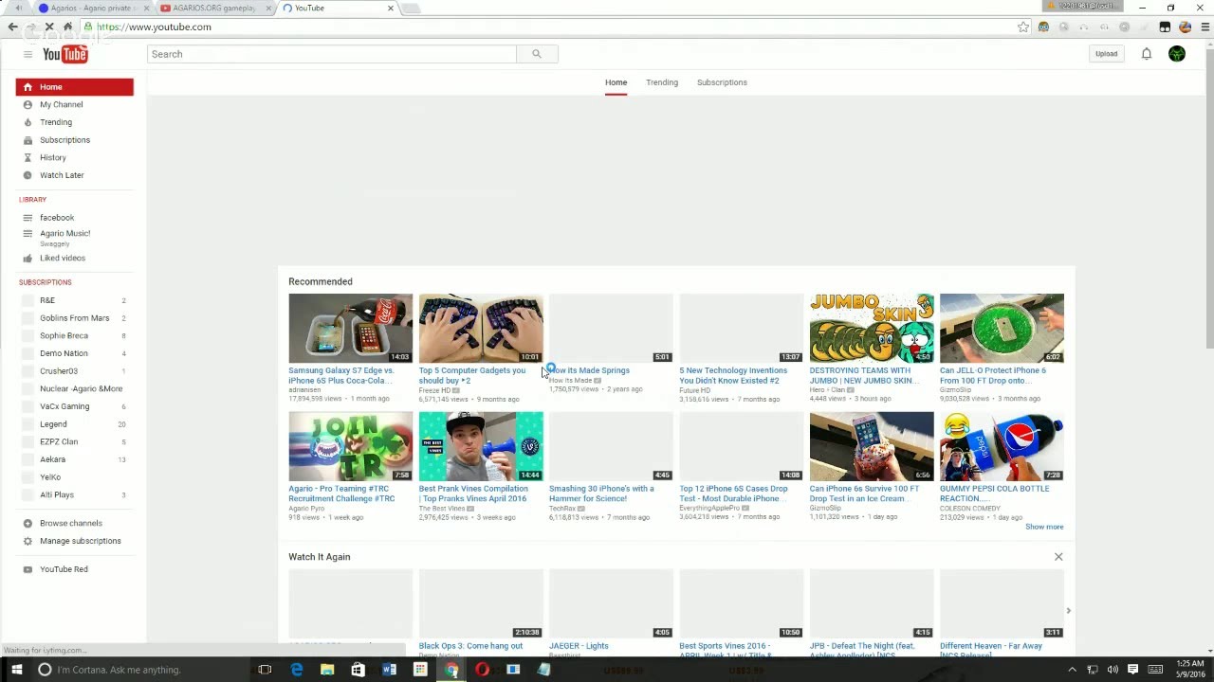Advance Watch It Again carousel arrow

1068,611
